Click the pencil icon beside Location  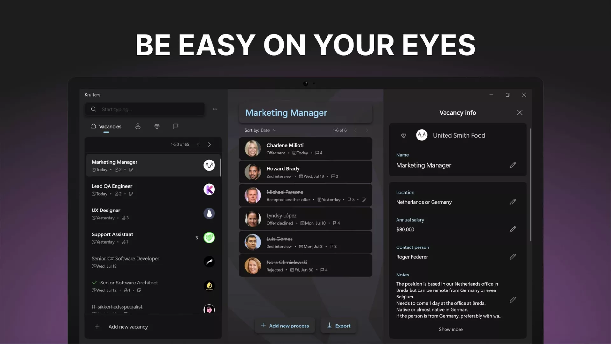click(x=512, y=202)
